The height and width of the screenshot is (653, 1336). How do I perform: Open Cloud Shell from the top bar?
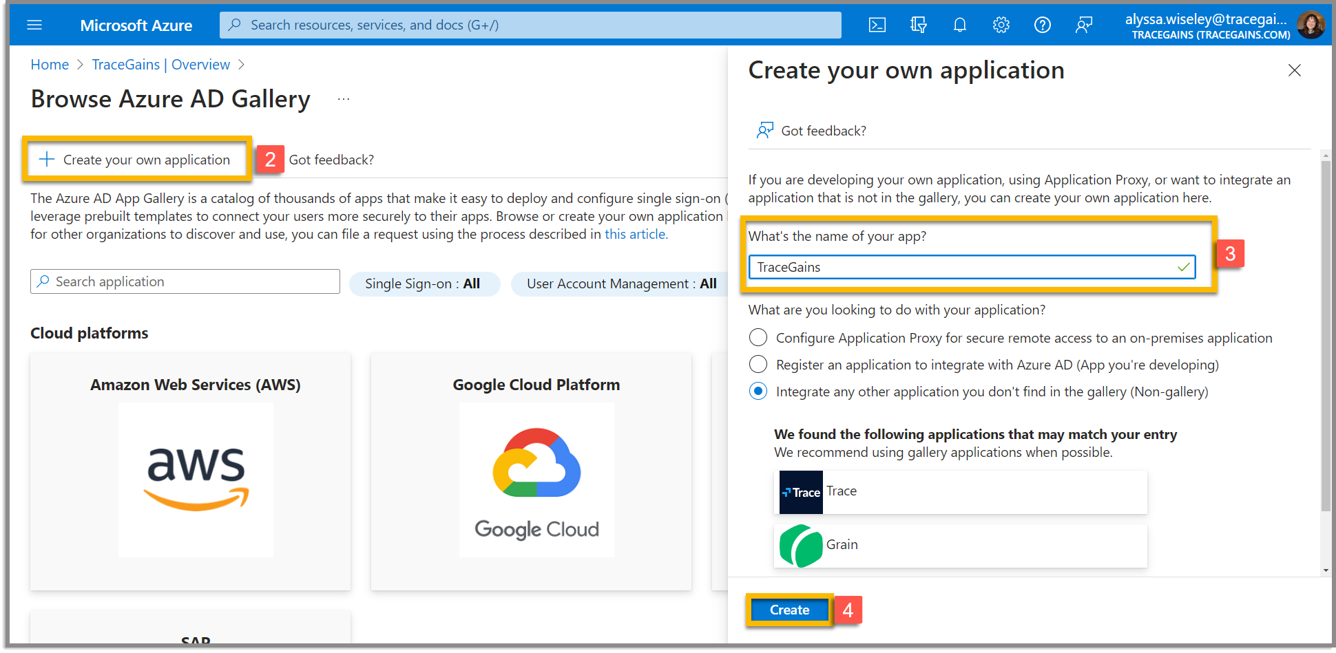click(x=877, y=25)
